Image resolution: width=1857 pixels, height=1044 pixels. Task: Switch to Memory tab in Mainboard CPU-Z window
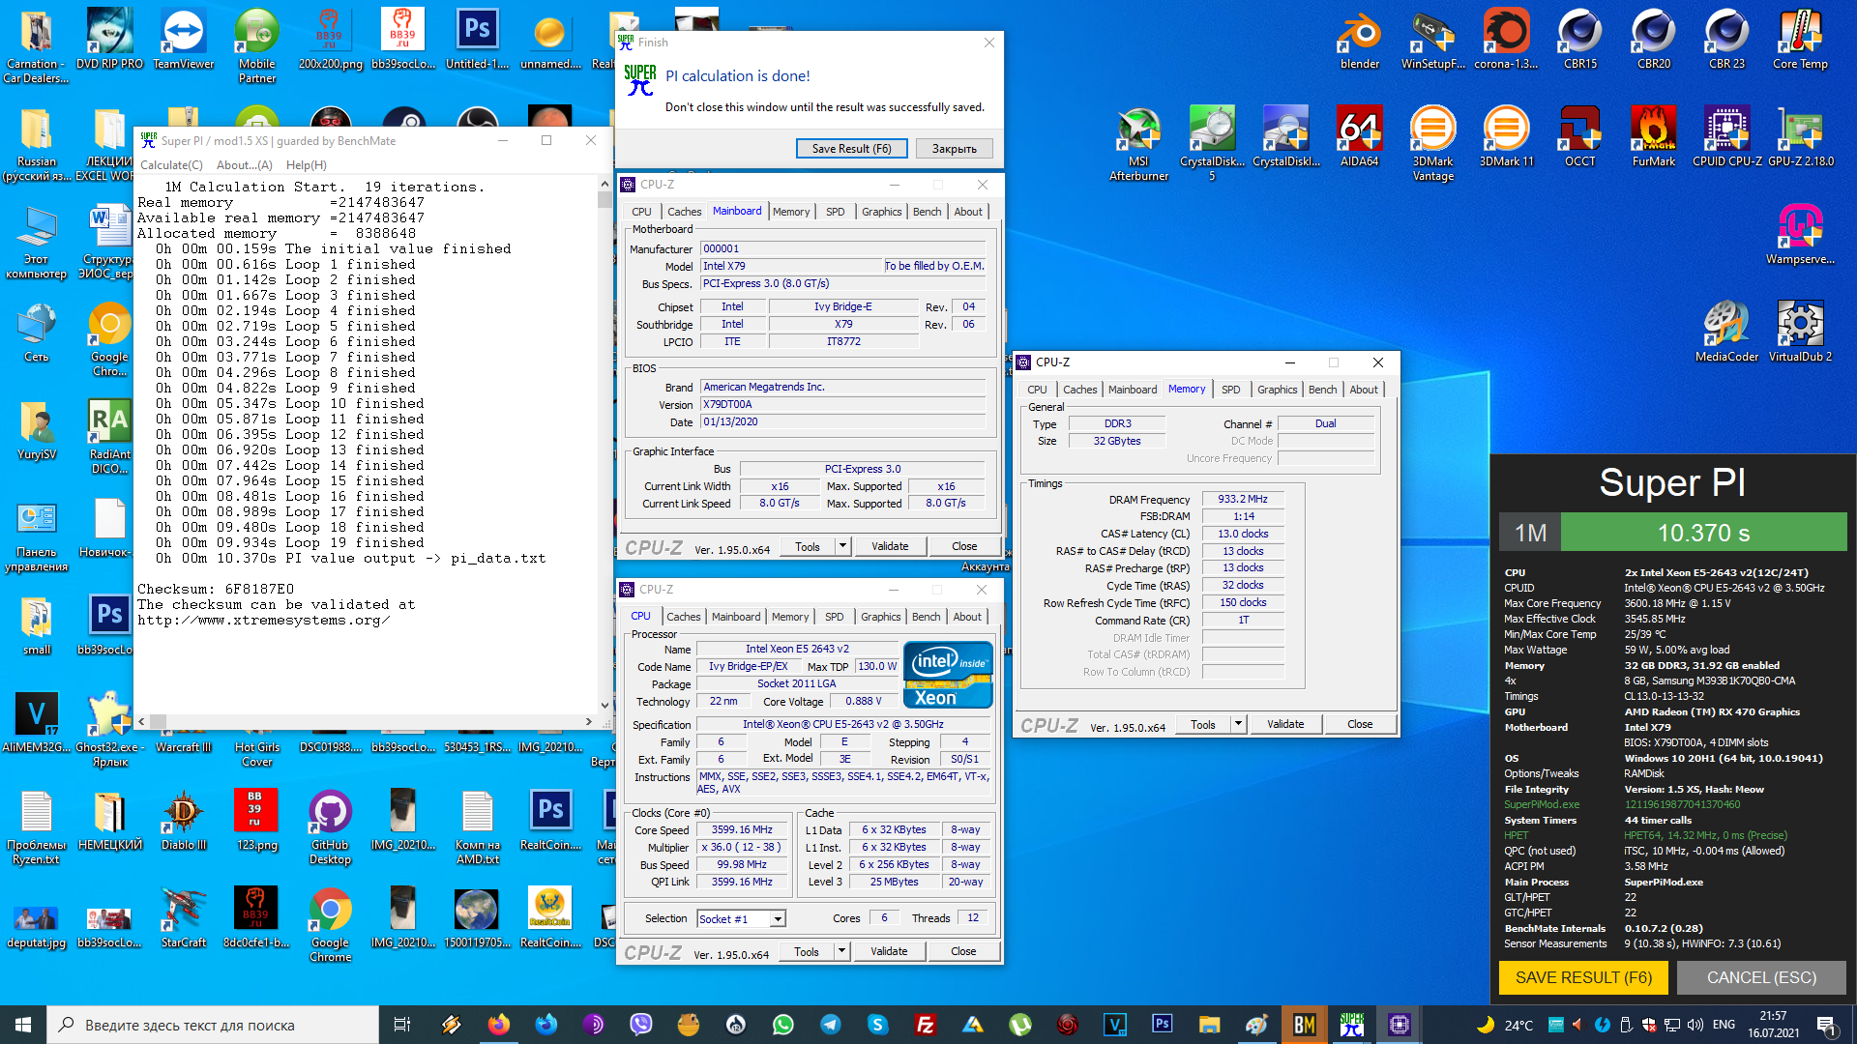pos(791,212)
